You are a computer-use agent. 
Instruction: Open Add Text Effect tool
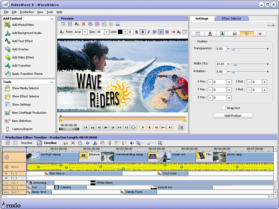(22, 41)
